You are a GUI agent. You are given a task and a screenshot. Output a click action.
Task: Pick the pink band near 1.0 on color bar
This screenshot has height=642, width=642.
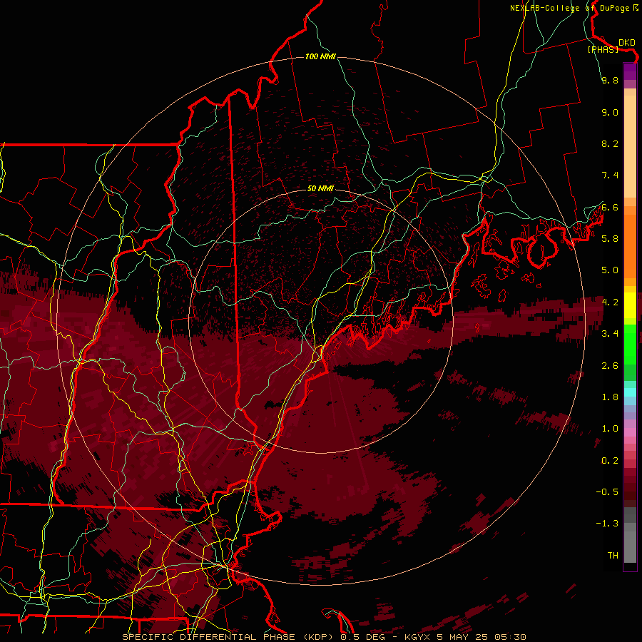coord(630,432)
